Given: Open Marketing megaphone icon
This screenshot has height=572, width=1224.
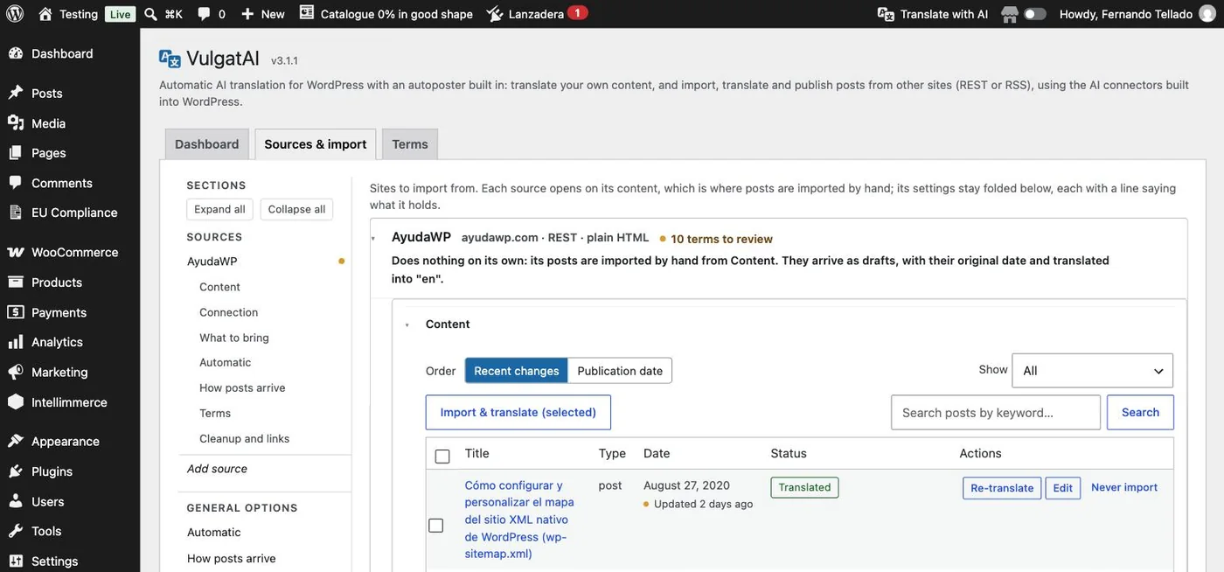Looking at the screenshot, I should pos(16,372).
